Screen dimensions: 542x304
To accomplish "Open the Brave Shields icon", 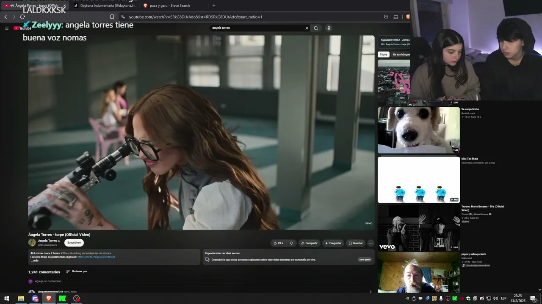I will click(407, 17).
